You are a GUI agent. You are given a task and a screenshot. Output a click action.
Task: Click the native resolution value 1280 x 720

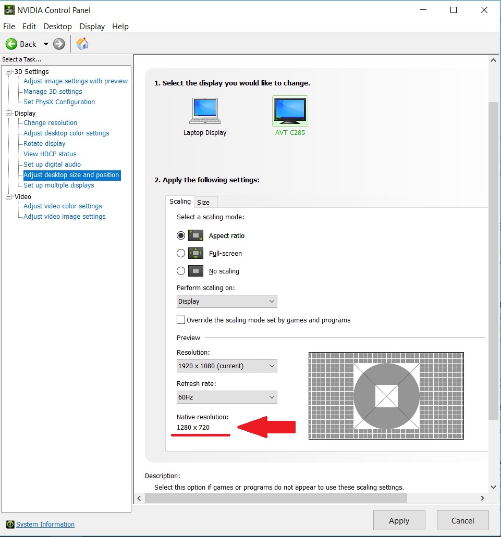pyautogui.click(x=193, y=428)
